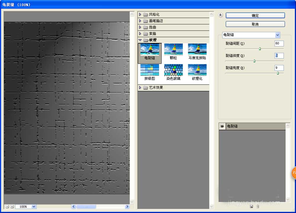The width and height of the screenshot is (296, 213).
Task: Click the 确定 OK button
Action: point(255,15)
